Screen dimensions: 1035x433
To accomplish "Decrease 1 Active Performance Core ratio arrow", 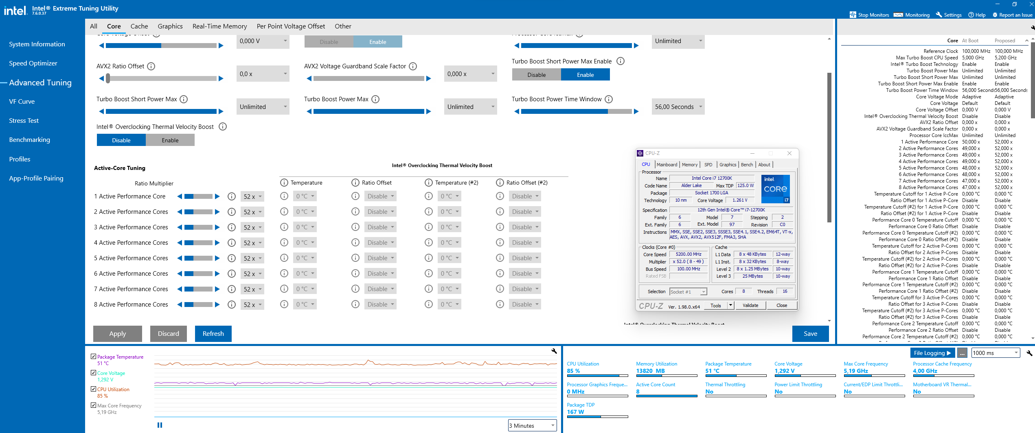I will click(180, 196).
